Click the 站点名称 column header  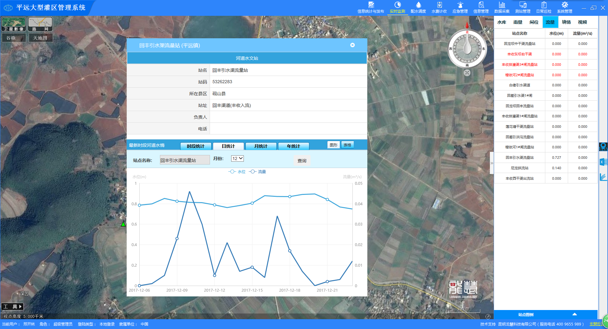click(520, 33)
